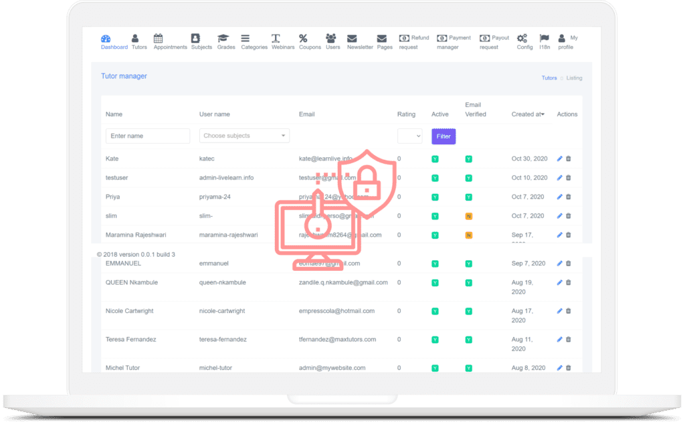Open My profile
This screenshot has height=422, width=685.
coord(565,41)
